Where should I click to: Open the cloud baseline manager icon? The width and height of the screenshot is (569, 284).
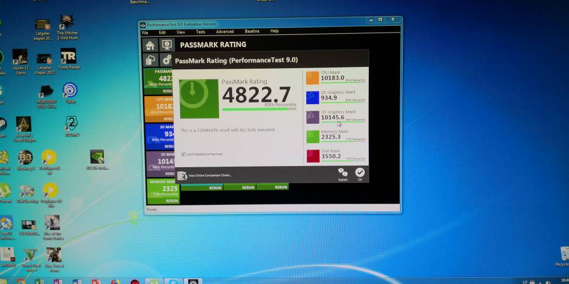pyautogui.click(x=150, y=60)
